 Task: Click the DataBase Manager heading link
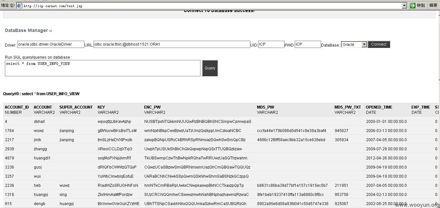(28, 30)
